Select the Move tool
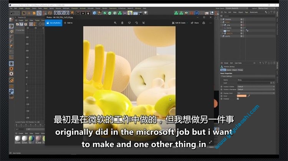Image resolution: width=288 pixels, height=161 pixels. (29, 13)
